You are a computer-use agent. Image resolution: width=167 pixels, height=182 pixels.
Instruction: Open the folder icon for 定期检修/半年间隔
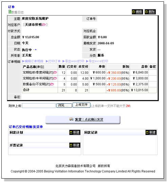(55, 78)
